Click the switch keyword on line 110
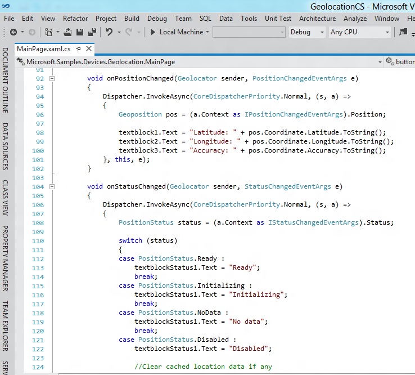The width and height of the screenshot is (415, 375). (130, 240)
